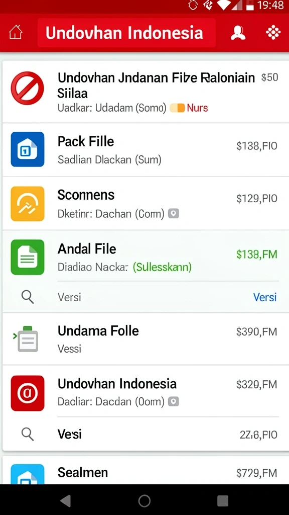Select the green Andal File document icon
Image resolution: width=289 pixels, height=515 pixels.
coord(28,257)
